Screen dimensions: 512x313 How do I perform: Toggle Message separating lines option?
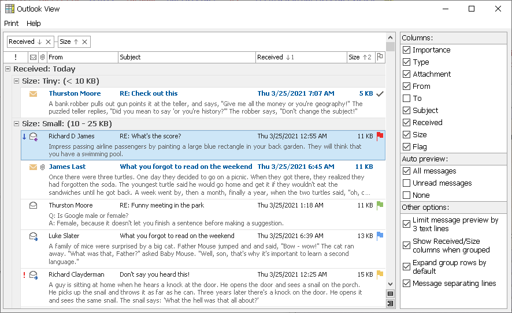(x=406, y=284)
